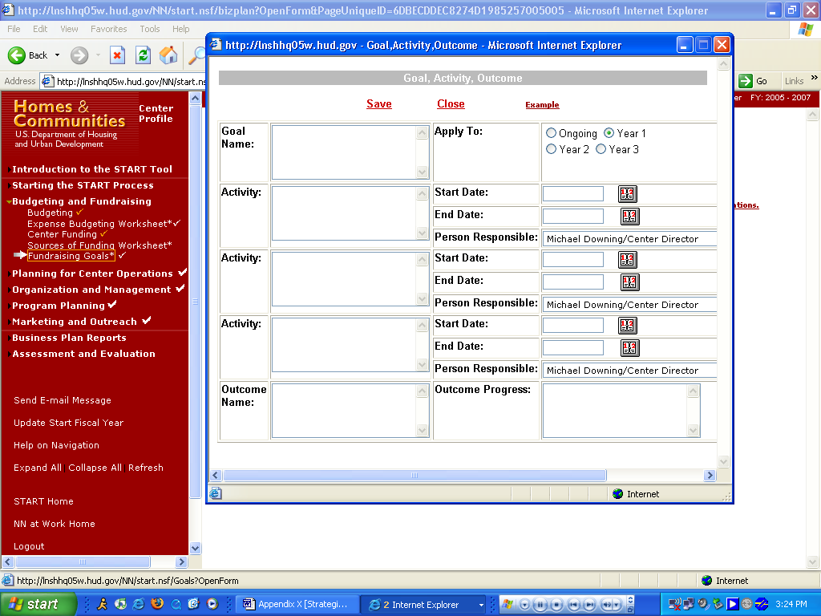Open calendar picker for second activity Start Date

pos(627,260)
